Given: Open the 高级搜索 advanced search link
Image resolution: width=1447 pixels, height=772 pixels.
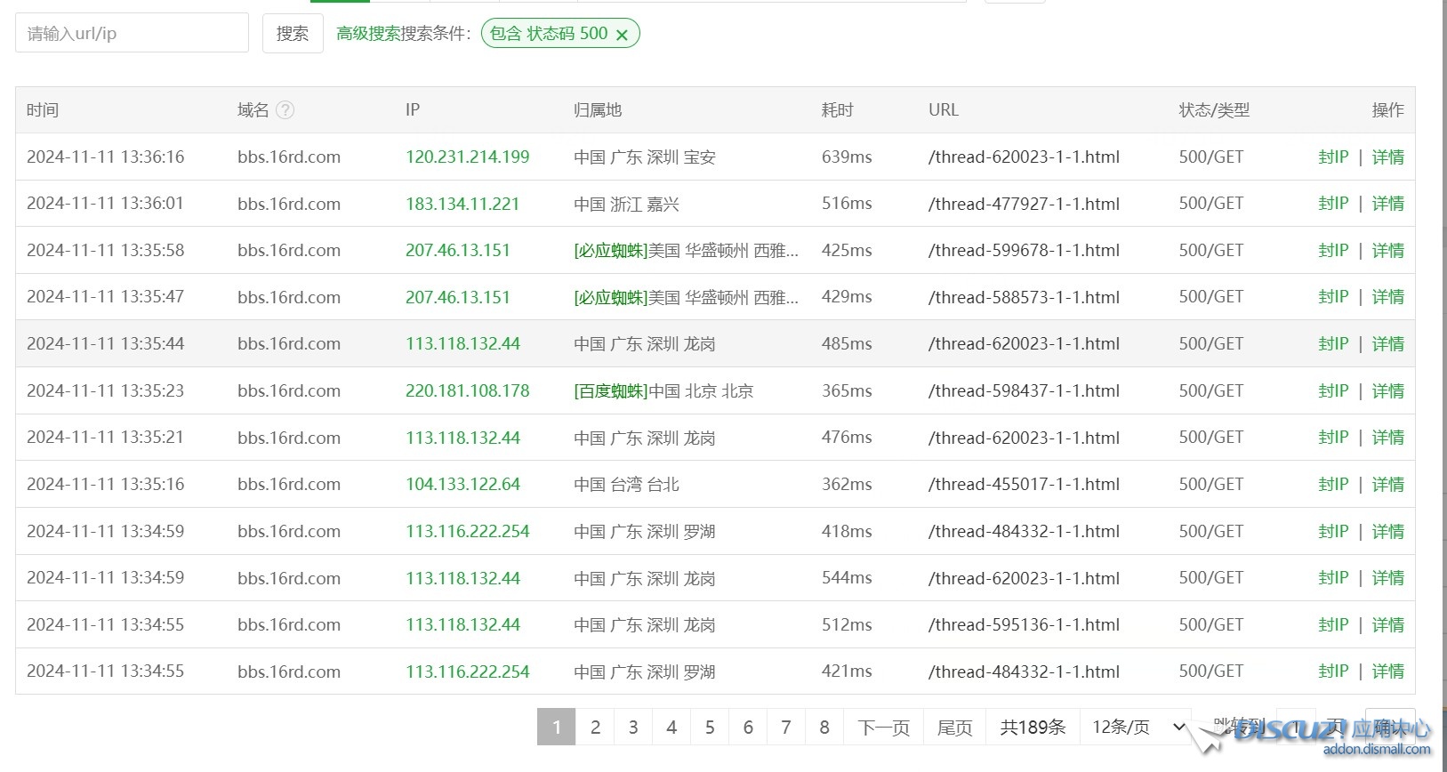Looking at the screenshot, I should (368, 34).
